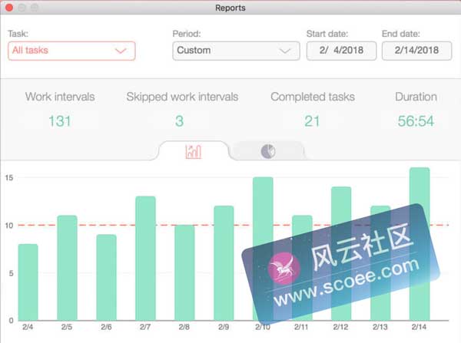This screenshot has height=343, width=461.
Task: Select the 2/4 bar in chart
Action: [x=28, y=282]
